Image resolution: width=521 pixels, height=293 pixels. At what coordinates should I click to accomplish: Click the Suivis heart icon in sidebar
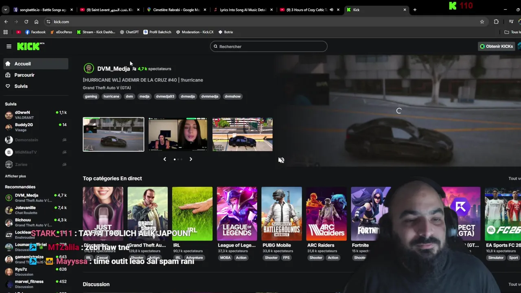[x=8, y=86]
